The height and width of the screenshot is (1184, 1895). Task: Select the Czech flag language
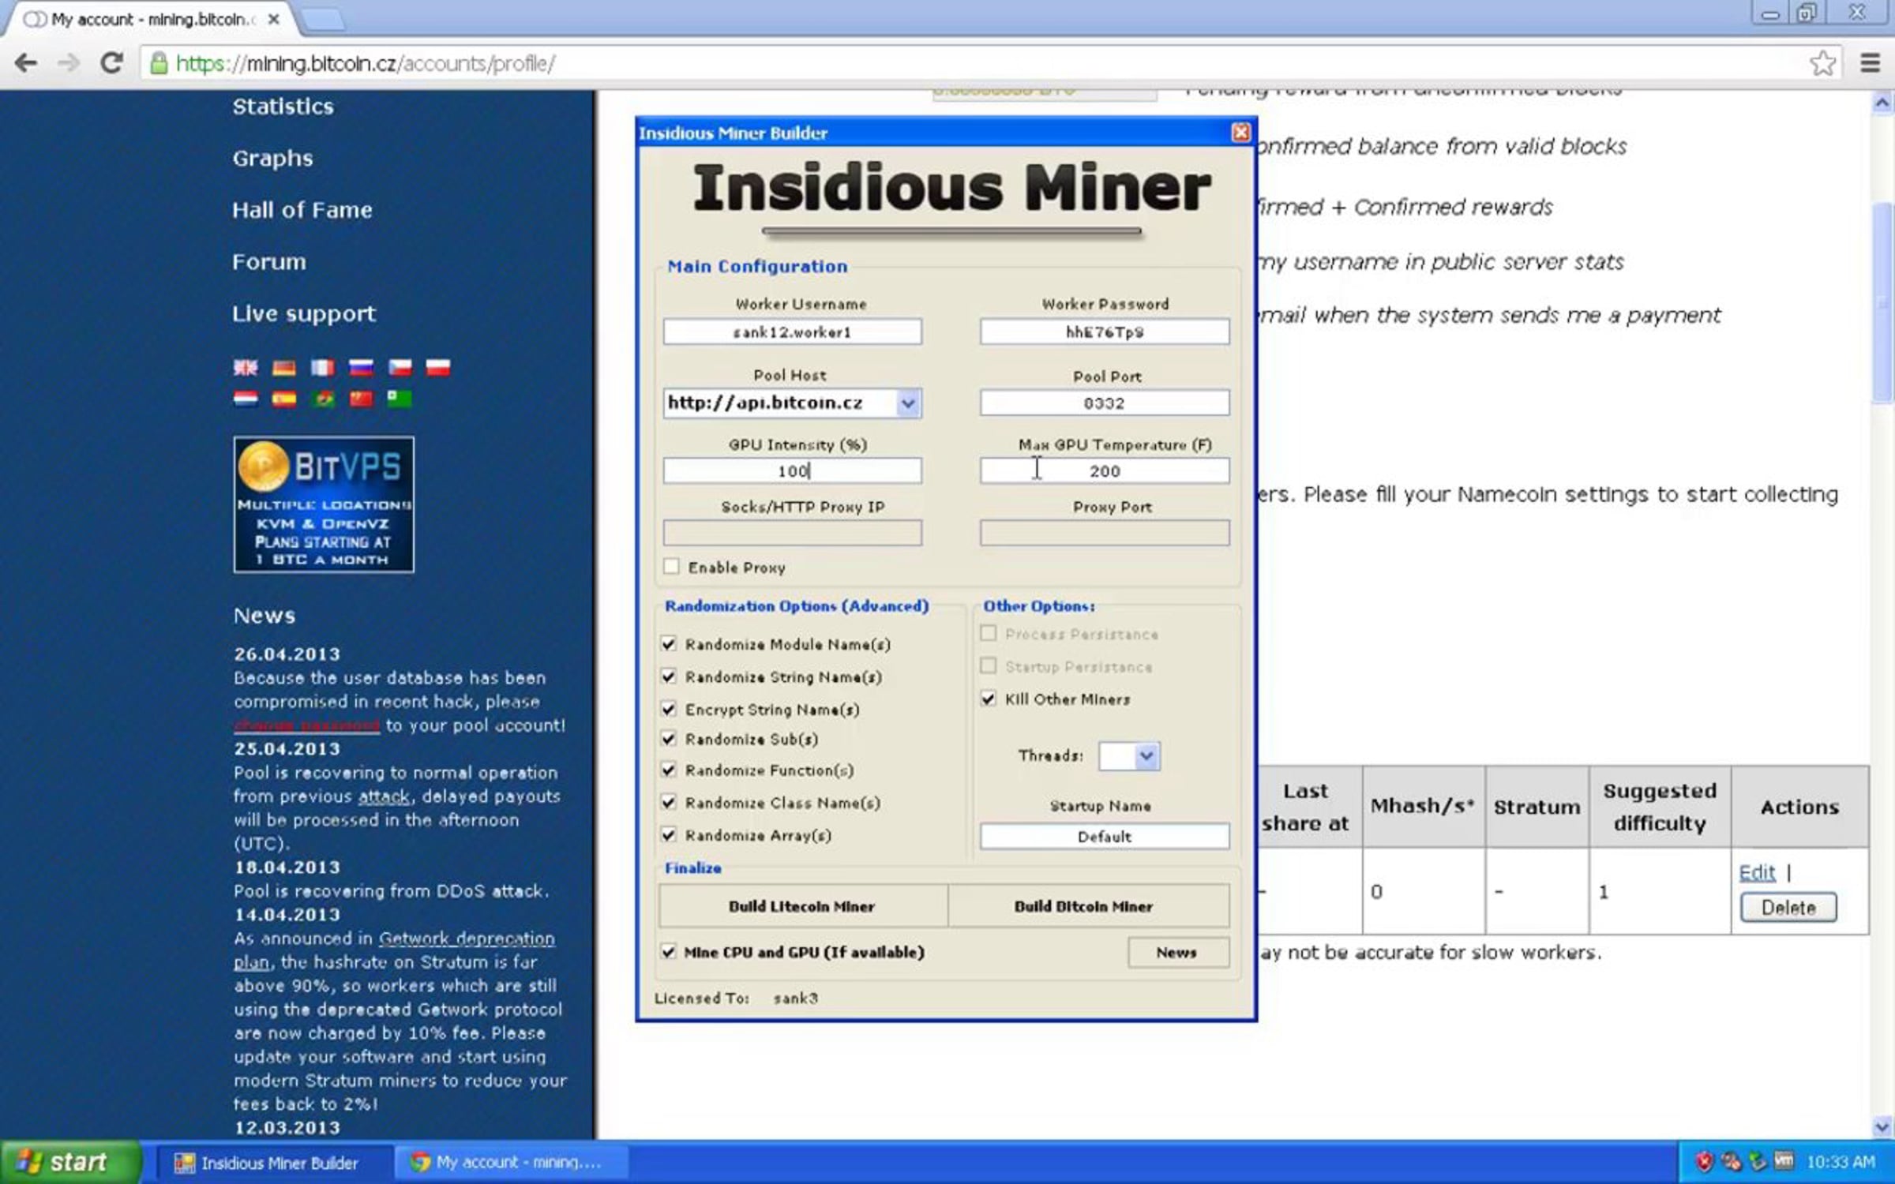click(400, 368)
